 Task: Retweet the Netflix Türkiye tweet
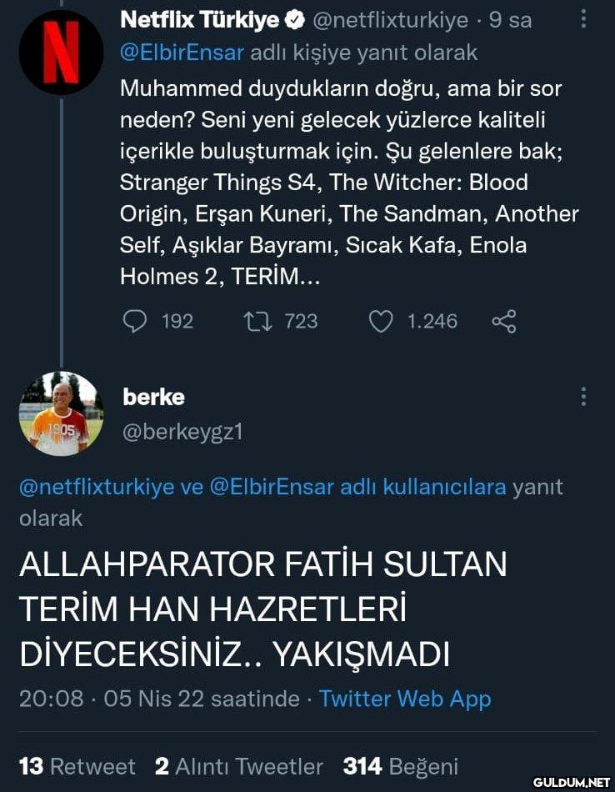point(255,321)
